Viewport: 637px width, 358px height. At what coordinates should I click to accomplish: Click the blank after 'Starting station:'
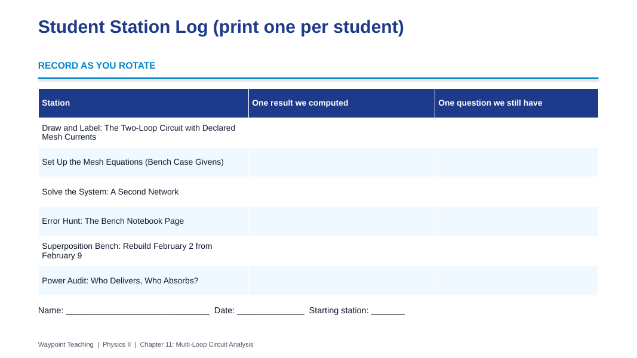coord(388,311)
